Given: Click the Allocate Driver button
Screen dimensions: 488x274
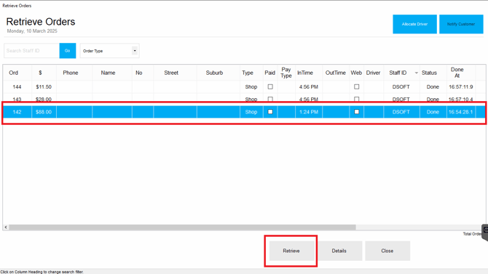Looking at the screenshot, I should (414, 24).
